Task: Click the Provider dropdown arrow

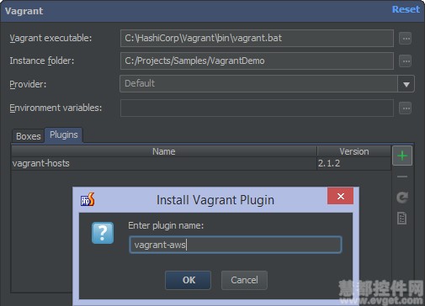Action: tap(406, 84)
